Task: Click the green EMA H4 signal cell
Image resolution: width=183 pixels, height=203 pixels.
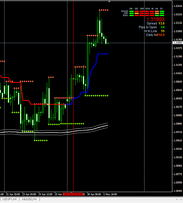Action: (157, 15)
